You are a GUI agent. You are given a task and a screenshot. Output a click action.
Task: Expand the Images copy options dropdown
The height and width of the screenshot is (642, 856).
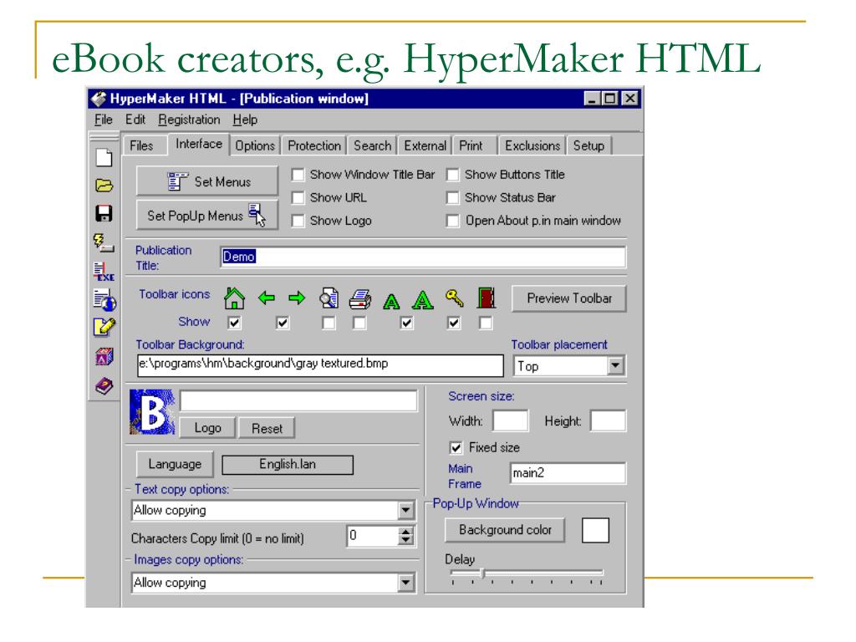pyautogui.click(x=405, y=583)
